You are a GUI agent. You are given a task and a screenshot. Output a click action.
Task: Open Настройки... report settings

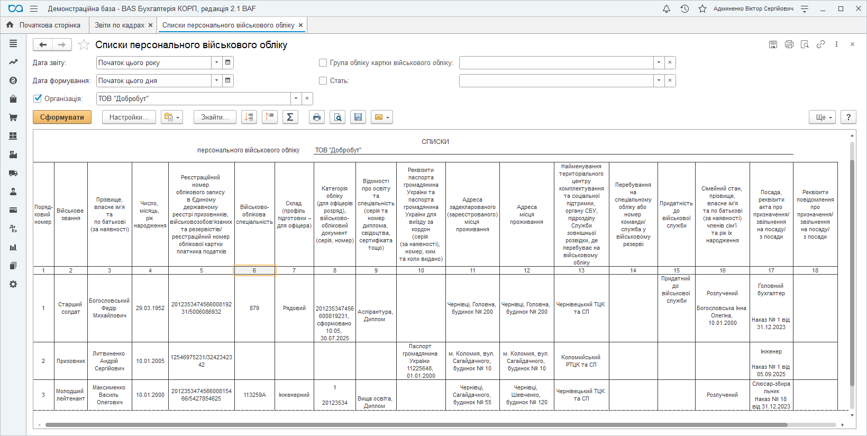point(129,117)
